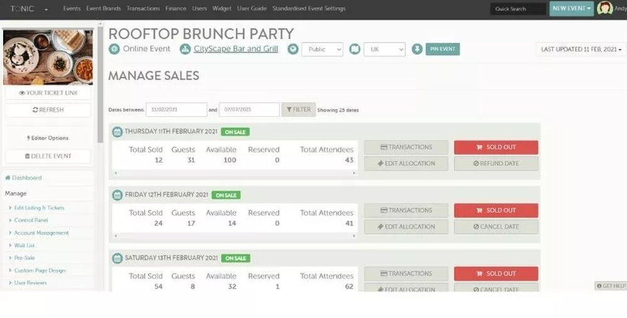Screen dimensions: 627x318
Task: Toggle On Sale badge for Friday 12th
Action: 226,195
